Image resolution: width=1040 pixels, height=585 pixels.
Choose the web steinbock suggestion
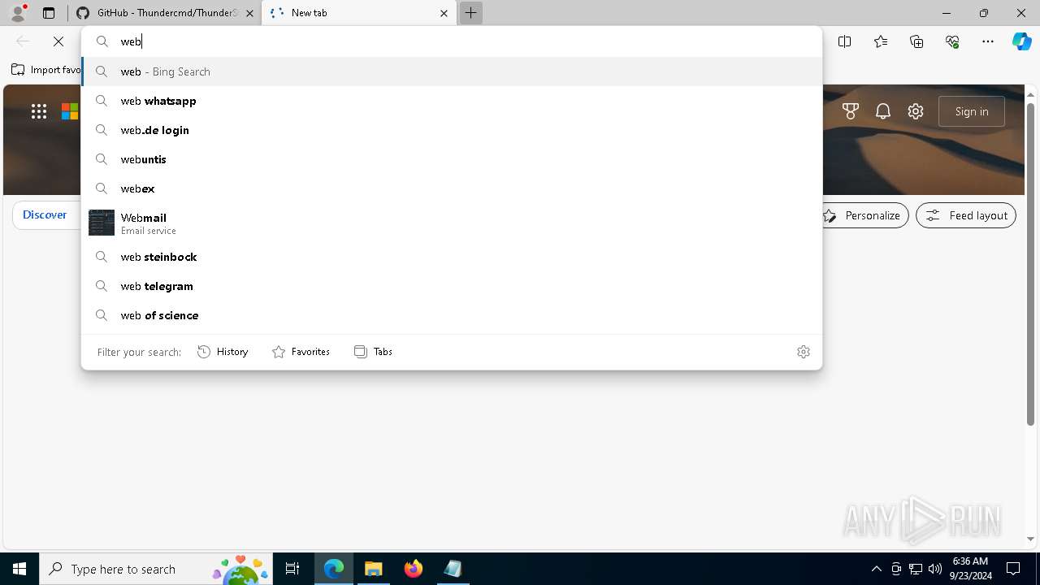point(452,257)
